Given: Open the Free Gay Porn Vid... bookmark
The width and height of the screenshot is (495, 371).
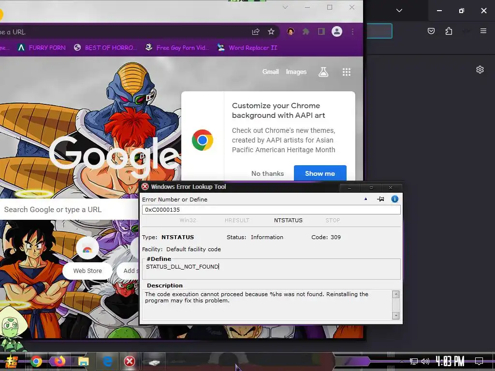Looking at the screenshot, I should [x=177, y=48].
